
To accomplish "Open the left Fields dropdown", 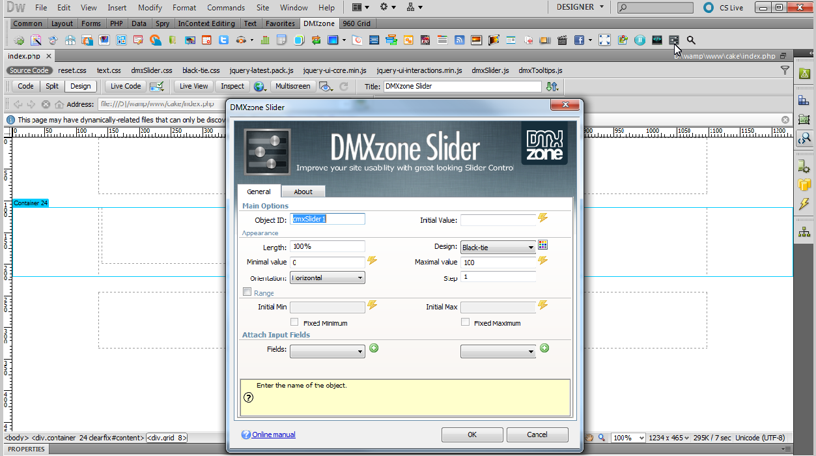I will [328, 352].
